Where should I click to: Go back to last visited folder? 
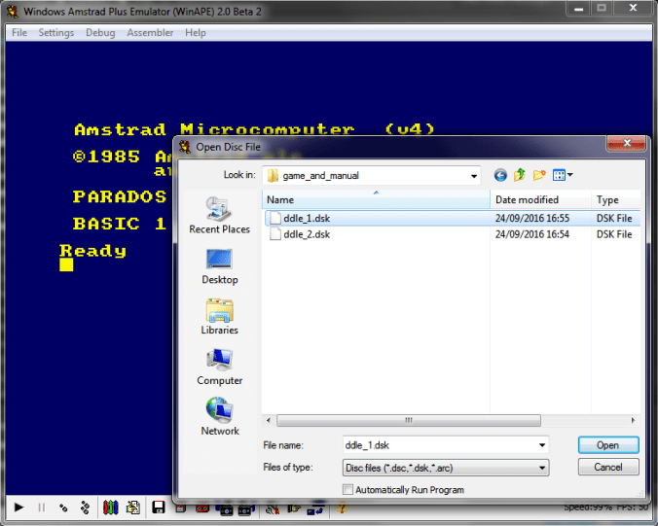pyautogui.click(x=500, y=175)
